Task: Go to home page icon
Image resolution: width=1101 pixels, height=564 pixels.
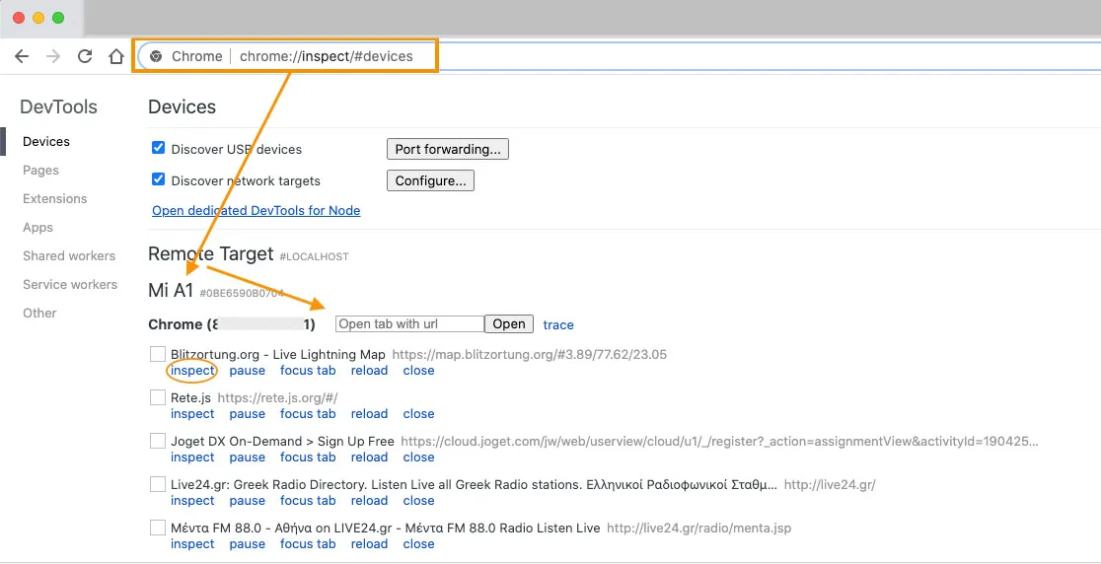Action: click(x=116, y=56)
